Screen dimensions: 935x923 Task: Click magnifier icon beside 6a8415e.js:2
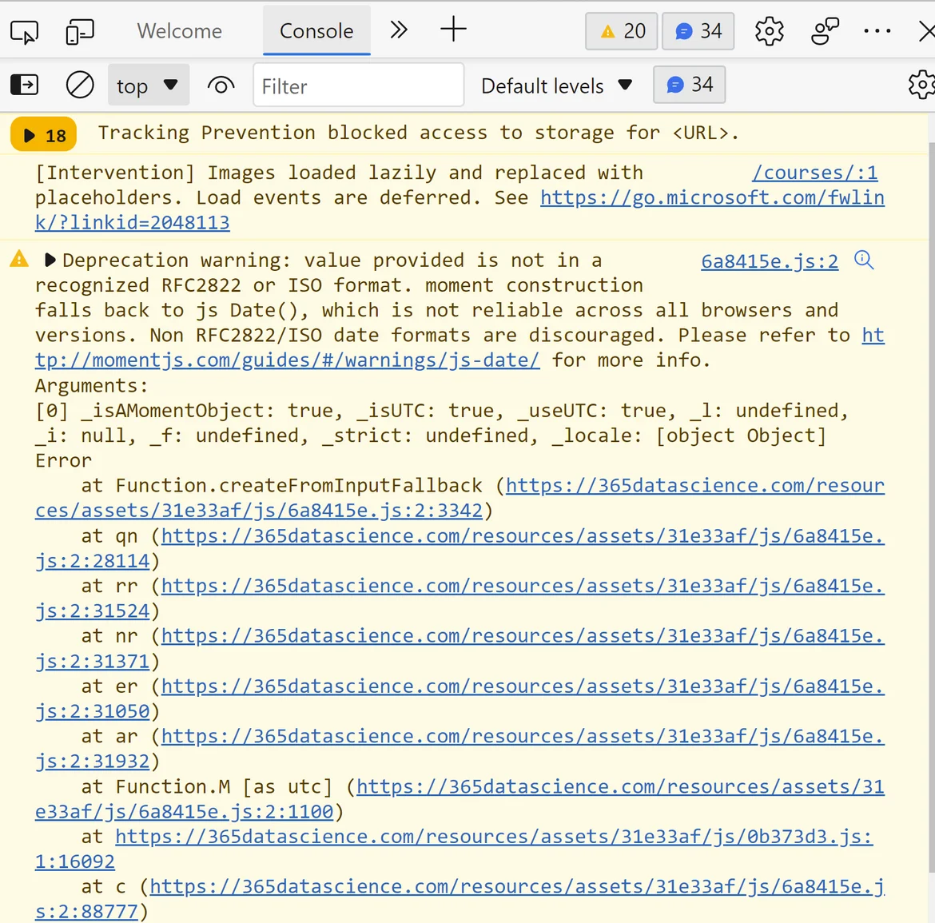click(x=864, y=261)
